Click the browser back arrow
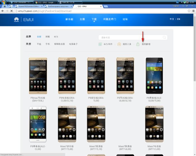This screenshot has width=196, height=156. [x=3, y=11]
